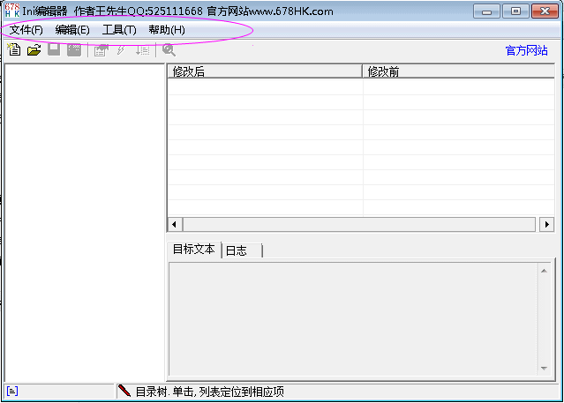Maximize the Ini编辑器 window
Viewport: 564px width, 403px height.
(x=515, y=11)
